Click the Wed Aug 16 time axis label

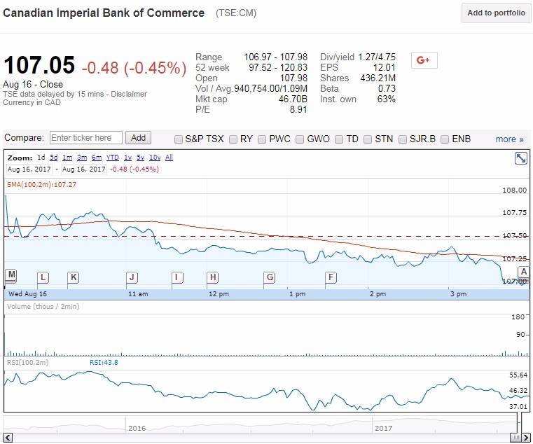click(x=27, y=293)
